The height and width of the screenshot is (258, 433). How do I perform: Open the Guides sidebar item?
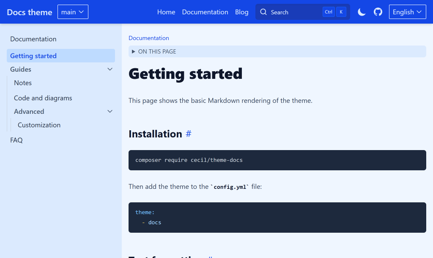click(x=21, y=69)
